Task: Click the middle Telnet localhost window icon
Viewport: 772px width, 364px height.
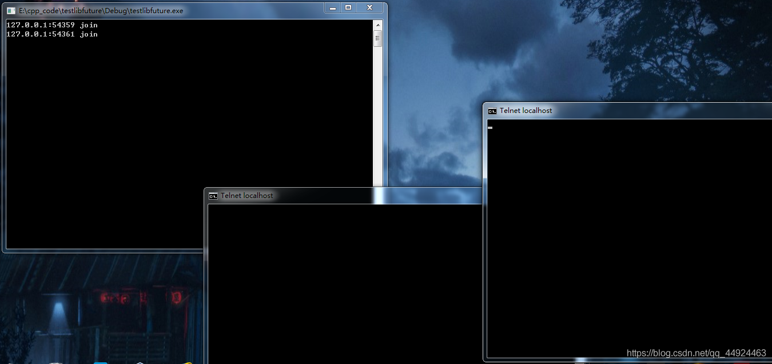Action: [x=213, y=196]
